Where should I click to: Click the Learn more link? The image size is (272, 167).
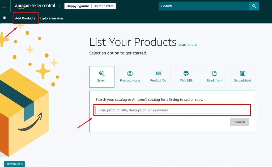[187, 44]
